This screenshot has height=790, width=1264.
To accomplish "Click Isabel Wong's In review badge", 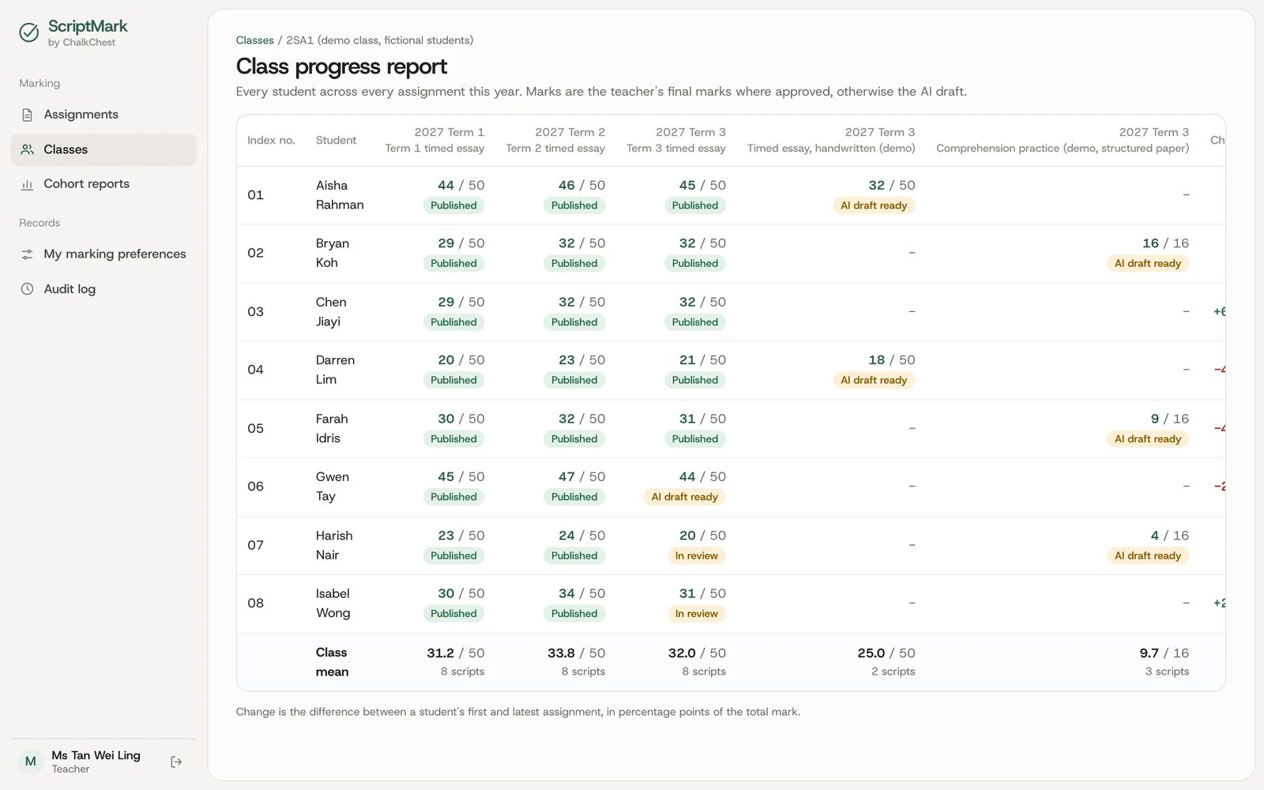I will pos(696,614).
